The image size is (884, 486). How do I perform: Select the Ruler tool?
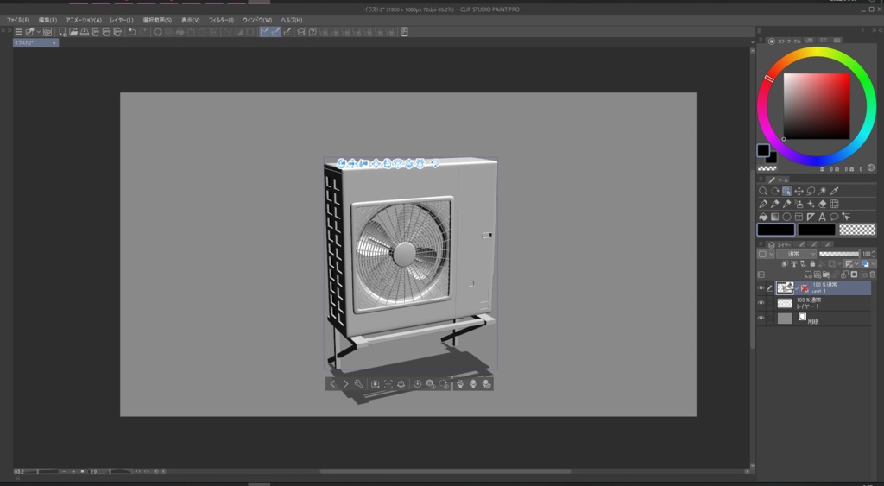811,217
